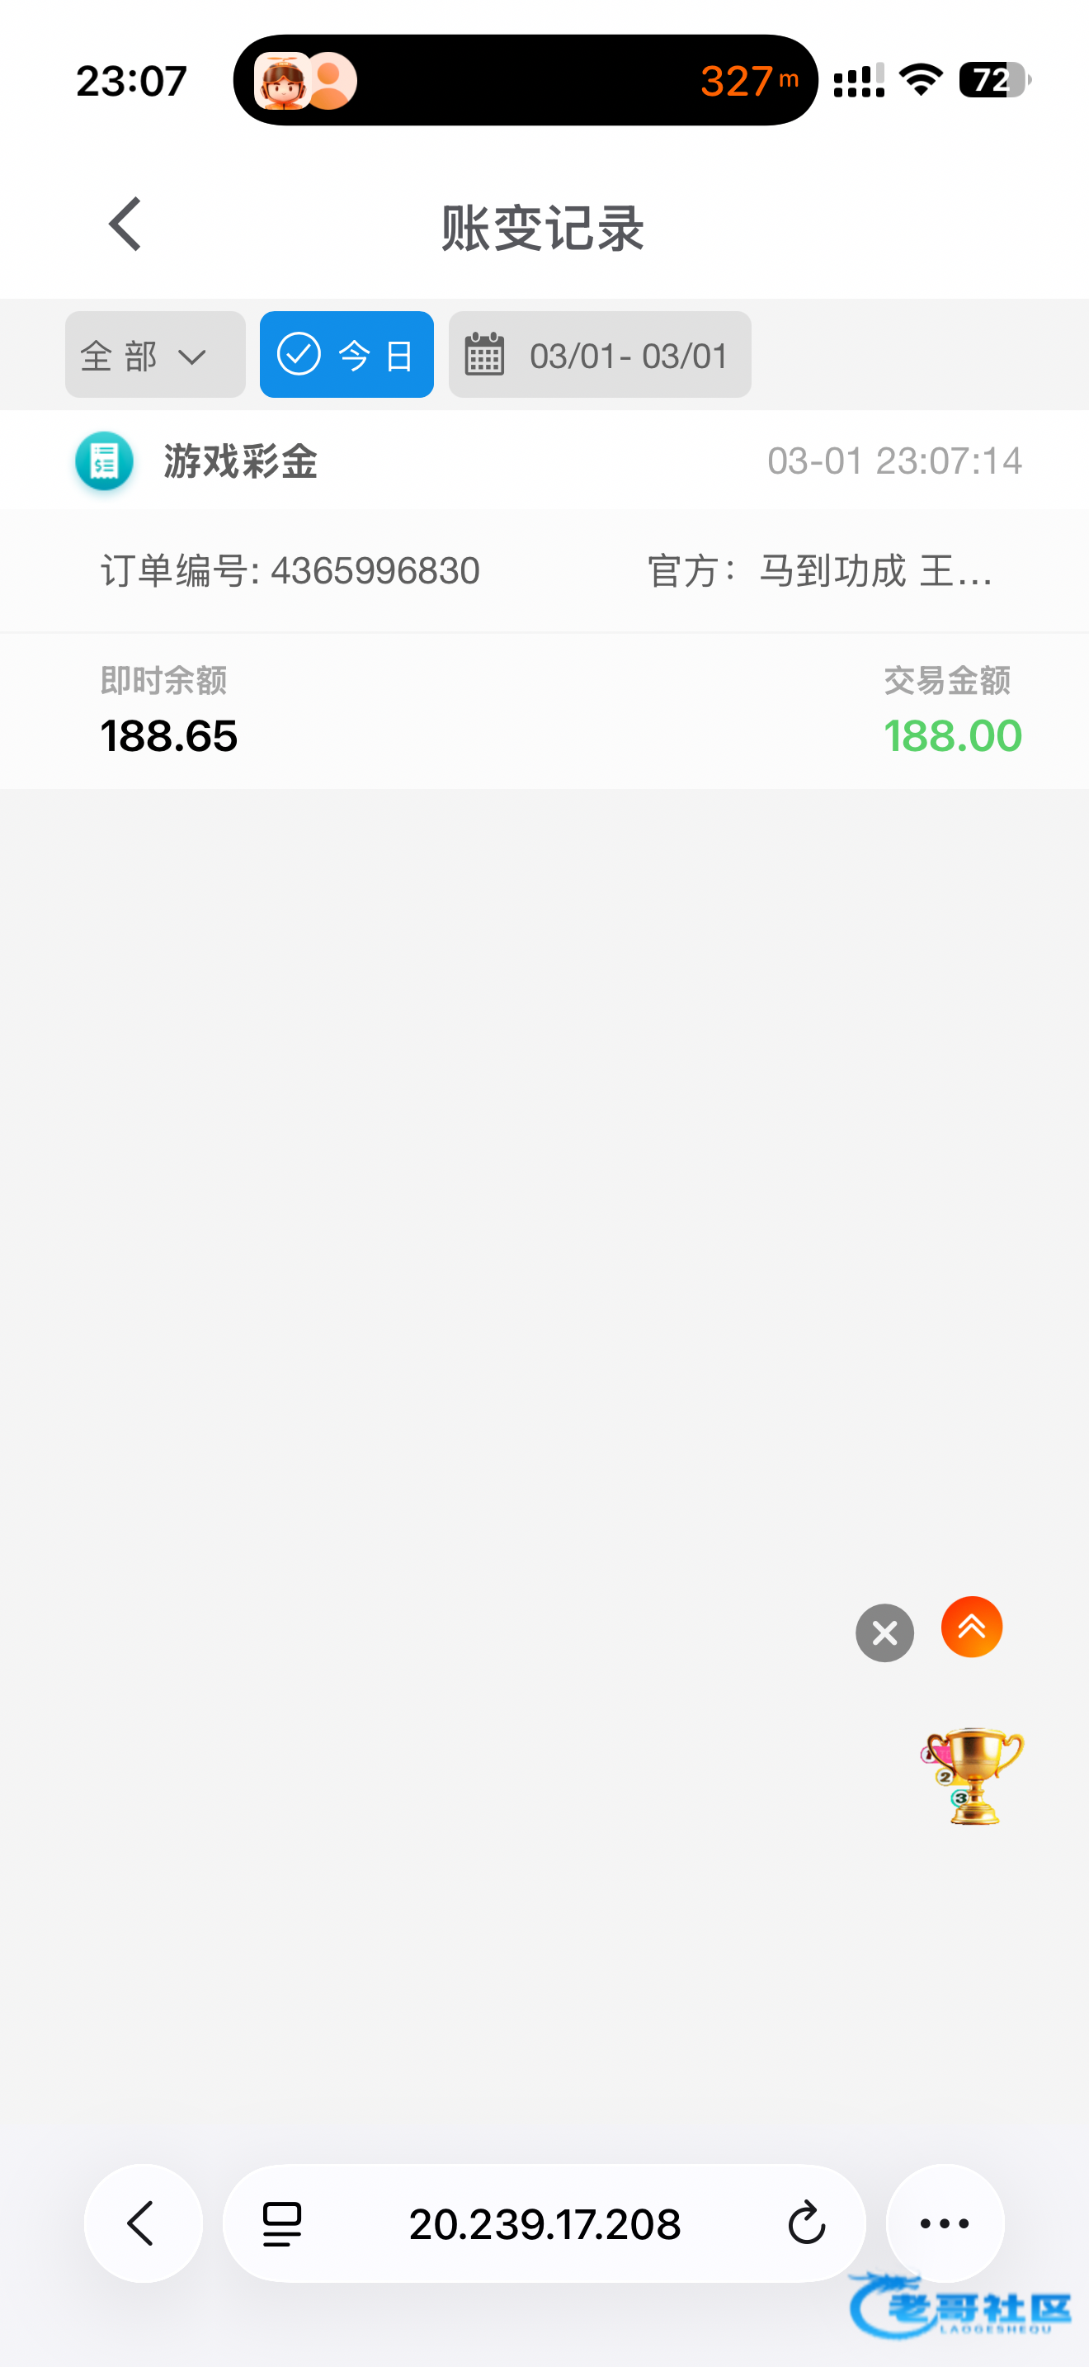
Task: Dismiss the floating widget with gray X
Action: pyautogui.click(x=884, y=1632)
